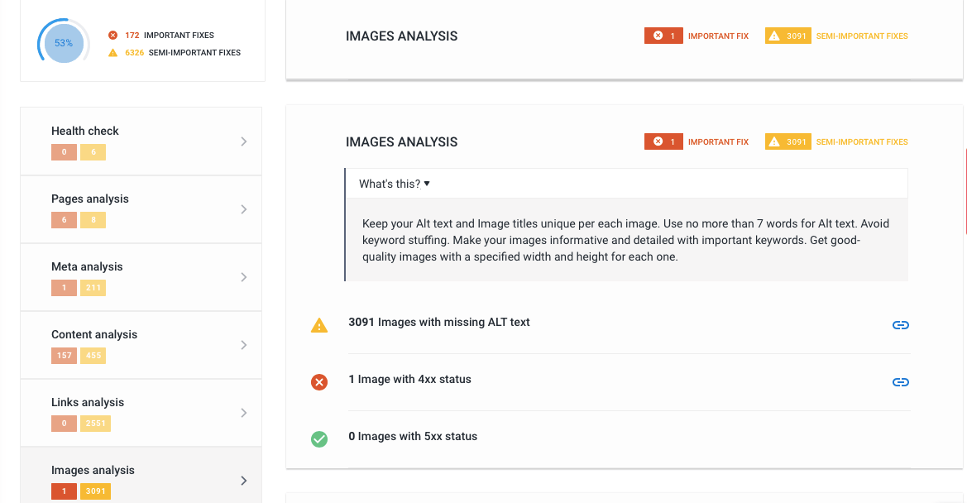Screen dimensions: 967x503
Task: Click the top header SEMI-IMPORTANT FIXES label
Action: click(862, 36)
